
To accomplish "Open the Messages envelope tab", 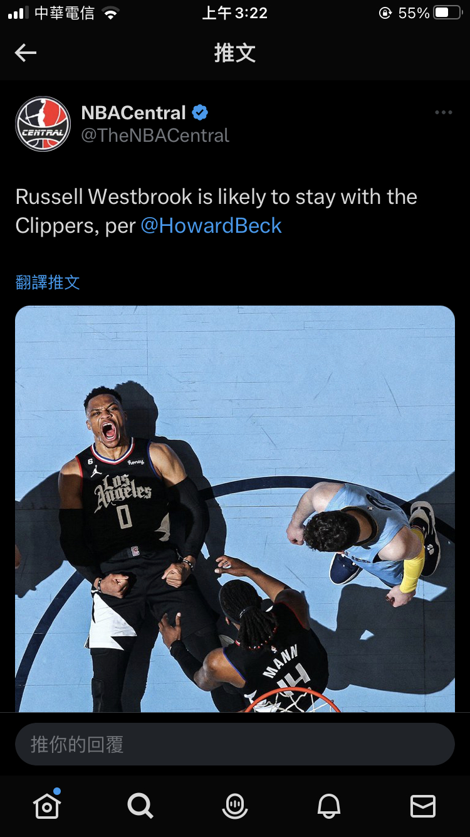I will 423,806.
